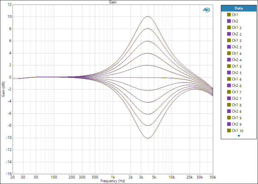The image size is (258, 184).
Task: Click the Ch1 olive color swatch
Action: (x=229, y=15)
